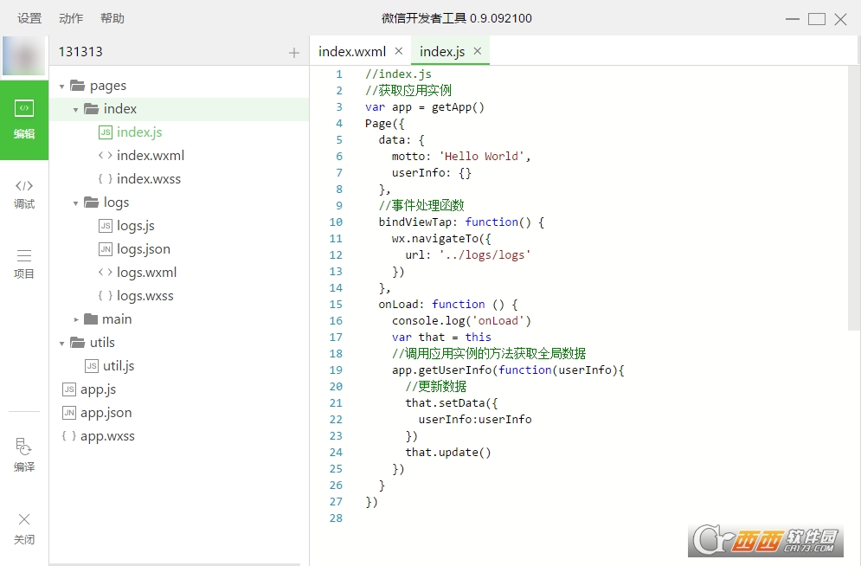Click the 关闭 (Close) project sidebar icon
Viewport: 861px width, 566px height.
24,529
